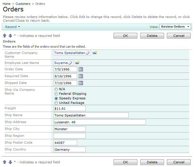The width and height of the screenshot is (195, 167).
Task: Open the Review Orders view dropdown
Action: 175,27
